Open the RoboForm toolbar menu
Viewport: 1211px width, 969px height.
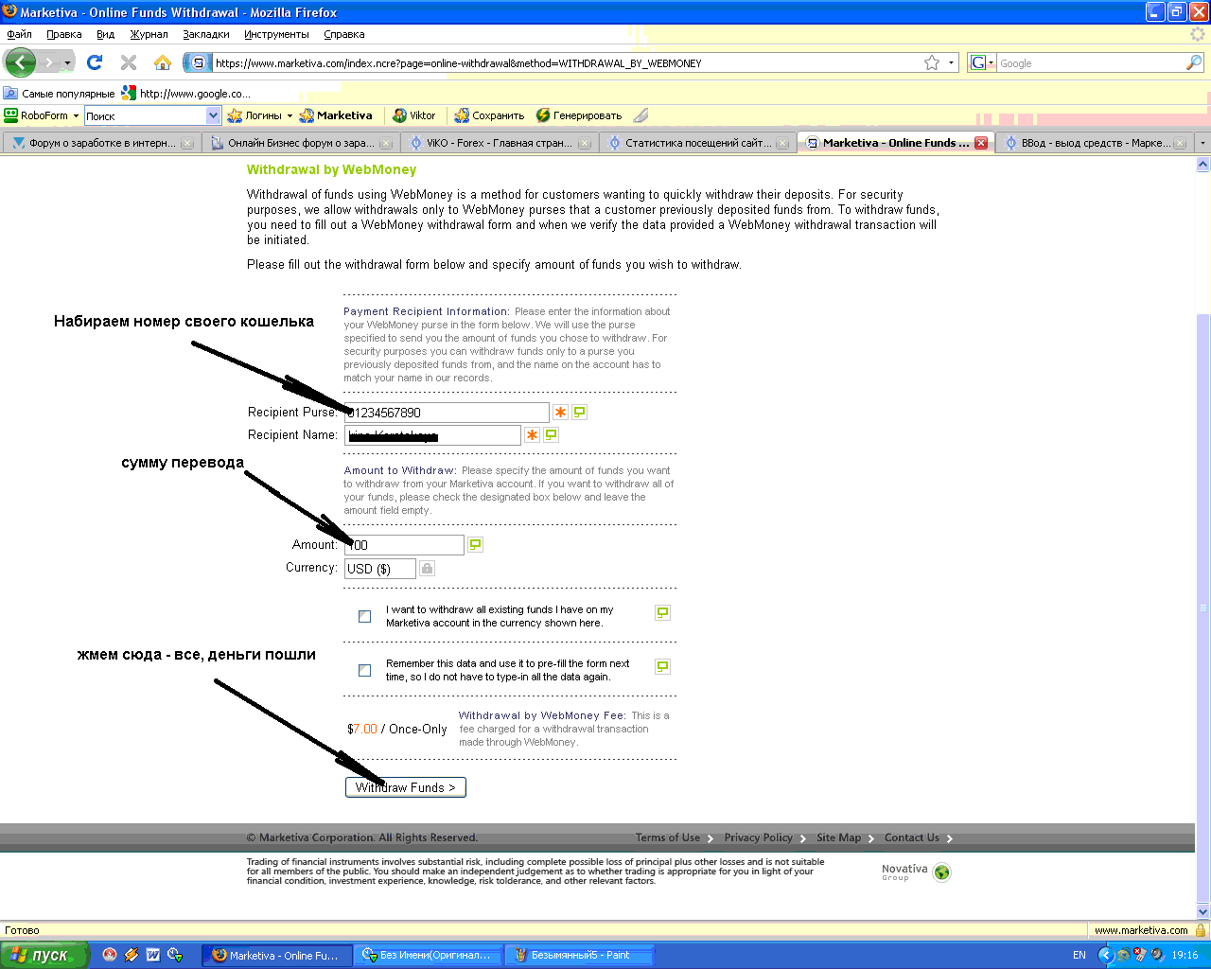41,115
